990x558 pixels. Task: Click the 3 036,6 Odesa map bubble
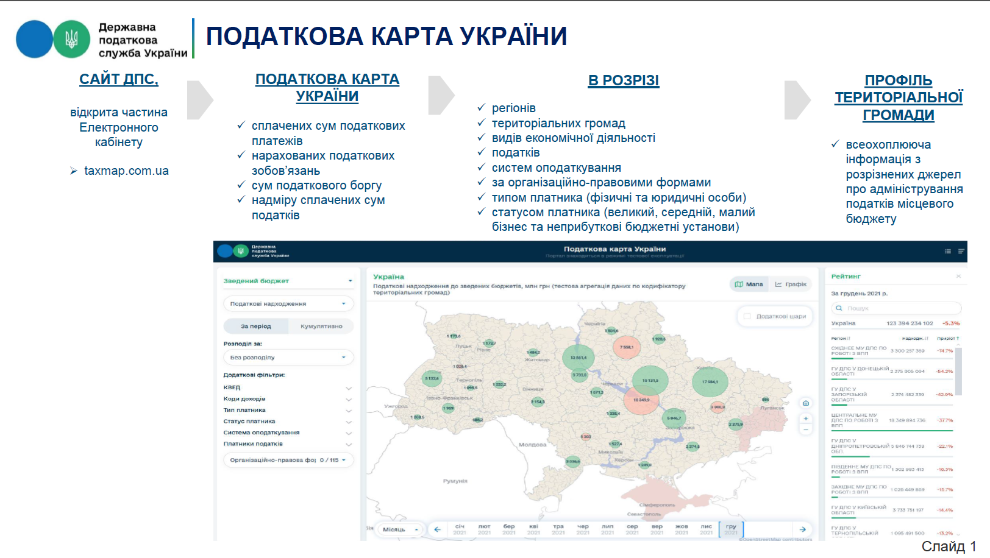tap(572, 462)
